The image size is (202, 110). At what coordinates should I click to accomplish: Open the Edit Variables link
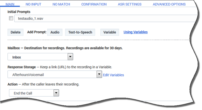(x=113, y=75)
